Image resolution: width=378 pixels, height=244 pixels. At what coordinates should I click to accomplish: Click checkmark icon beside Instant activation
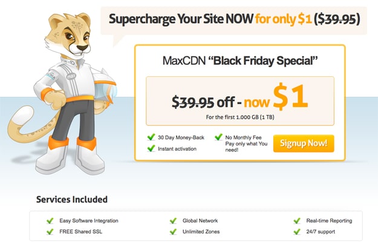coord(151,148)
